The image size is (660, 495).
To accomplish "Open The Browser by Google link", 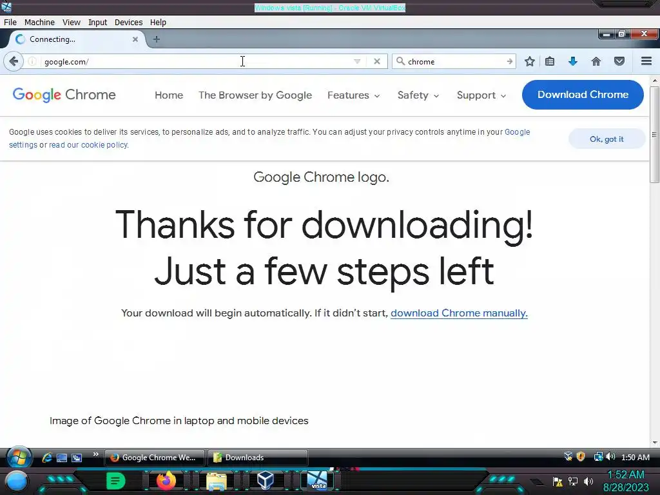I will (x=255, y=95).
